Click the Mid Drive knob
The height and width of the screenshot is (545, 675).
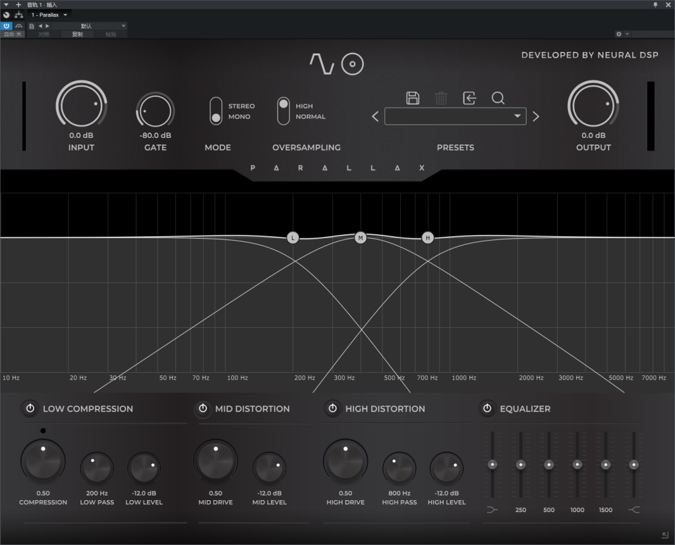point(216,462)
